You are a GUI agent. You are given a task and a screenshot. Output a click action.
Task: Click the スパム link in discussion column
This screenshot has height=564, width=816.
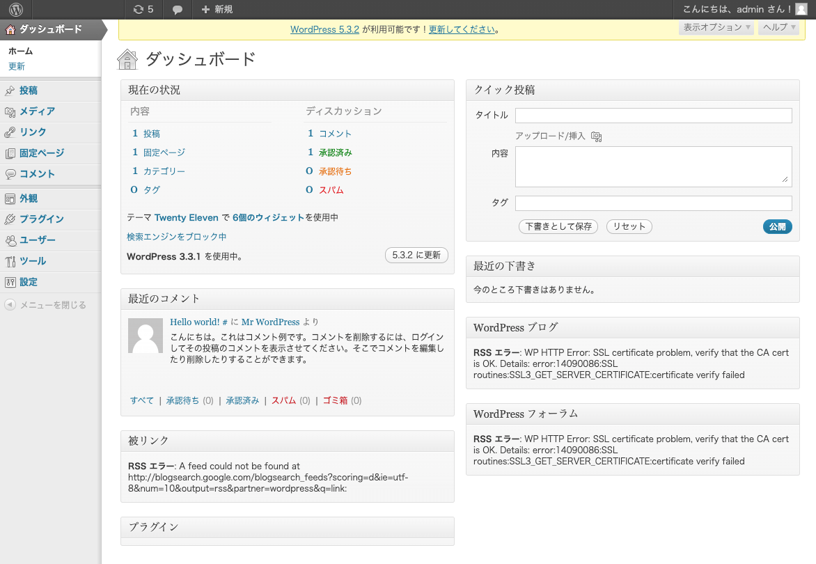click(x=331, y=190)
